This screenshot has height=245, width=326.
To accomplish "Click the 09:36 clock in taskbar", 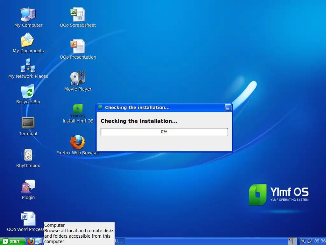I will point(320,241).
